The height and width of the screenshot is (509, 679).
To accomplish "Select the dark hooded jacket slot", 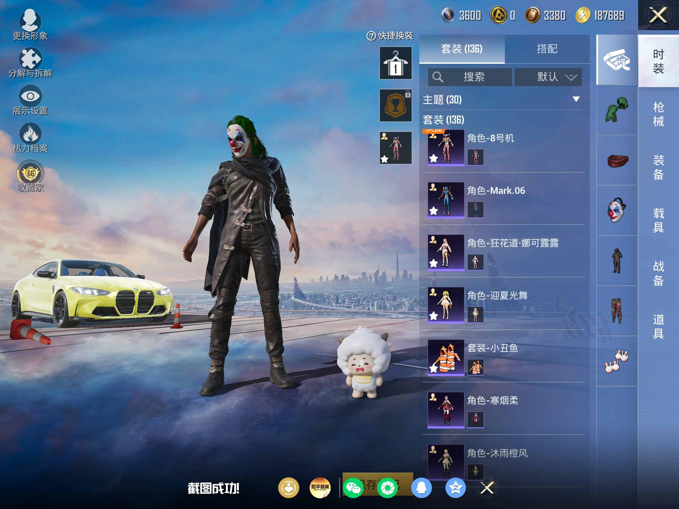I will click(616, 261).
